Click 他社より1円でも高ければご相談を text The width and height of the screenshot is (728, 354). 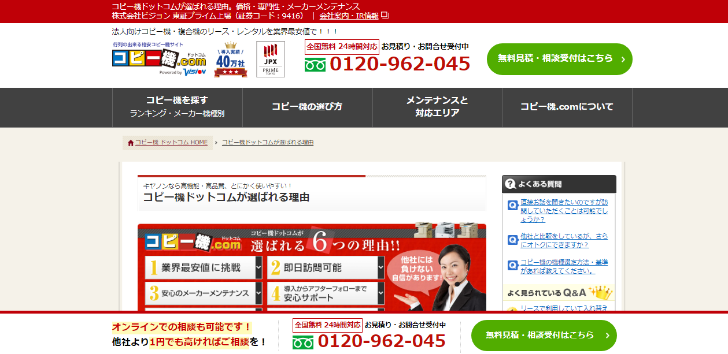(190, 342)
